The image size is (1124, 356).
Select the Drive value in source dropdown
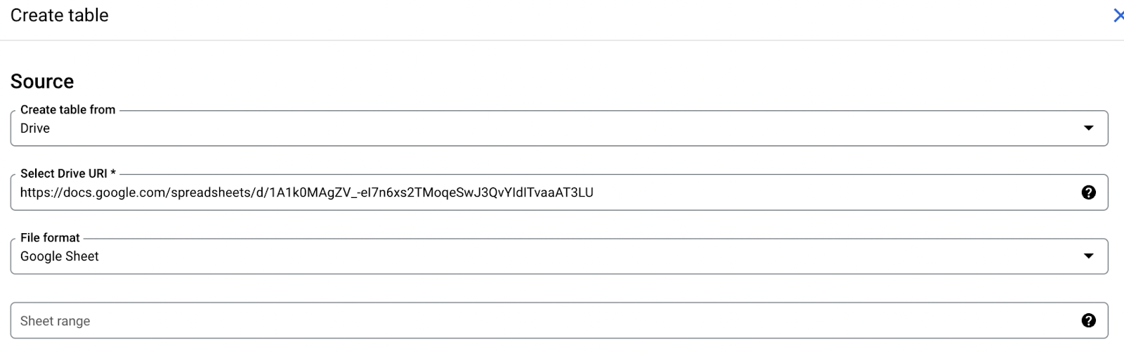[35, 128]
